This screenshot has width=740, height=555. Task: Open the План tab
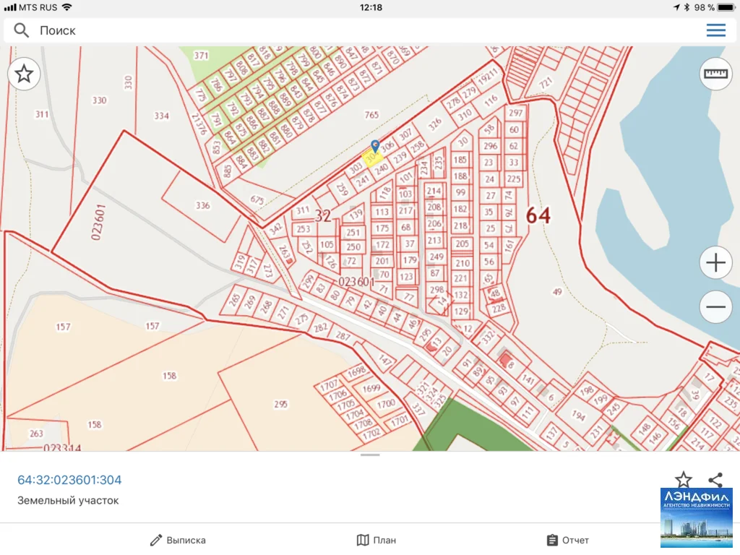point(376,540)
